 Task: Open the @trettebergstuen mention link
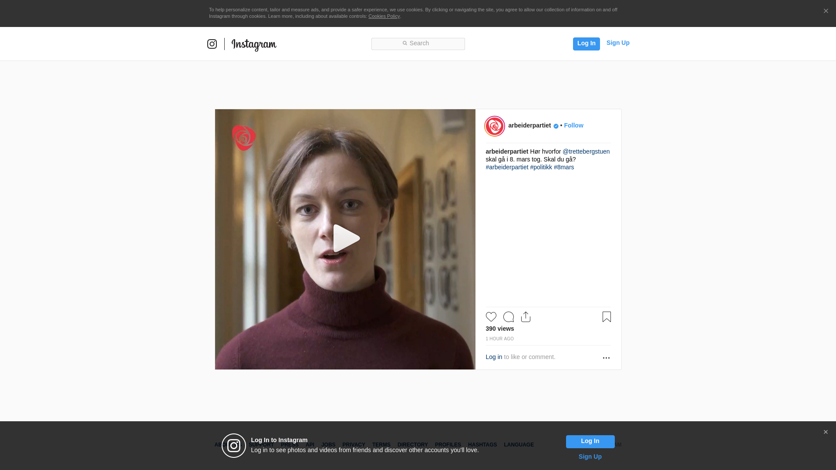coord(586,151)
